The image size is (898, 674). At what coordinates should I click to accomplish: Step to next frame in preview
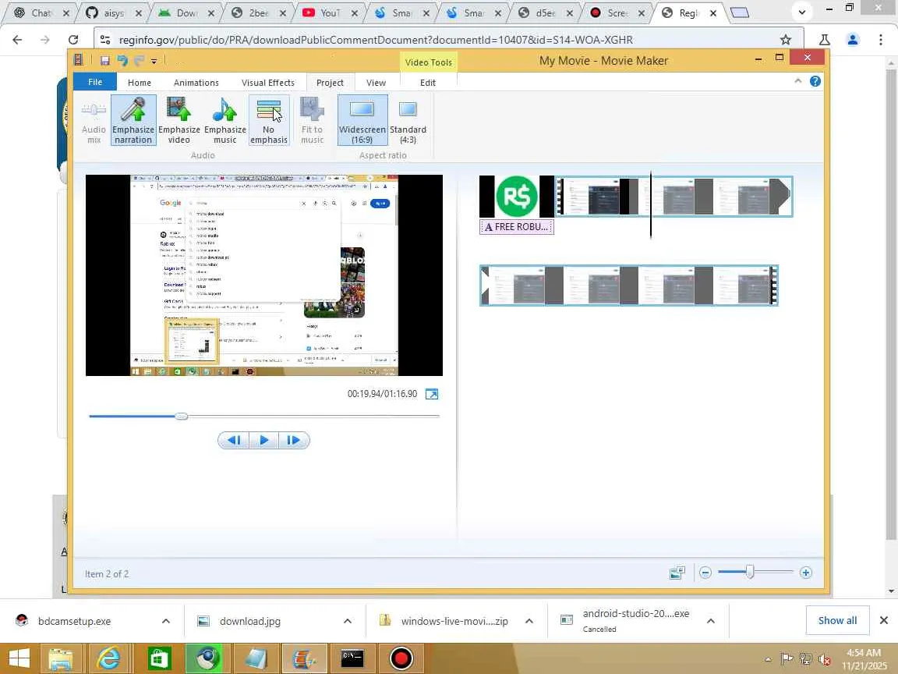click(294, 440)
